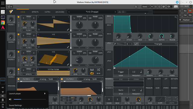Click the MACRO 1 knob

click(x=11, y=19)
